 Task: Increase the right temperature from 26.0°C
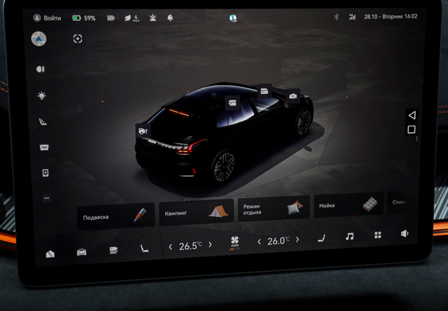click(x=297, y=240)
